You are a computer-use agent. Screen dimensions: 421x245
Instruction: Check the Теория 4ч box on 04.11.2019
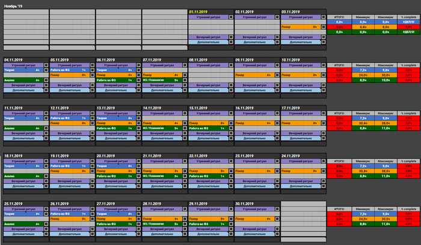pos(46,70)
